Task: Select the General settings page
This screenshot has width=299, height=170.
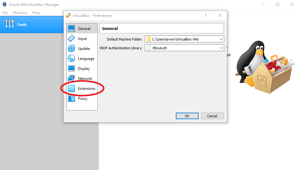Action: (x=82, y=28)
